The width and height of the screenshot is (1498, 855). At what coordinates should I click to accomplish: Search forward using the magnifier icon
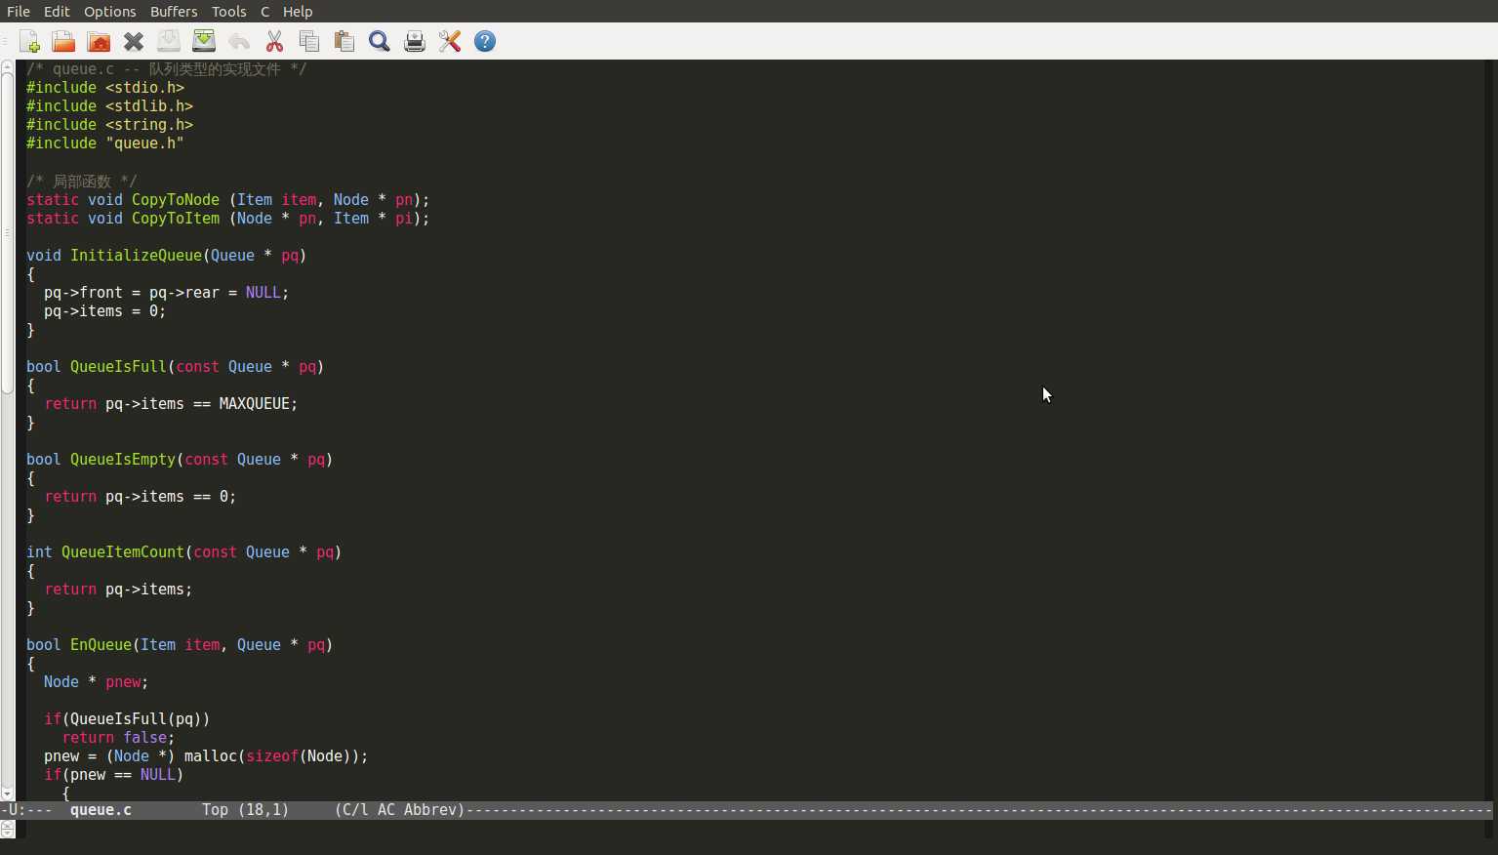pos(380,41)
